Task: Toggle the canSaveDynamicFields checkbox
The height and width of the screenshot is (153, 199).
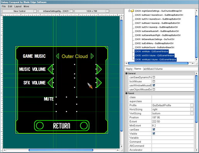Action: [x=154, y=77]
